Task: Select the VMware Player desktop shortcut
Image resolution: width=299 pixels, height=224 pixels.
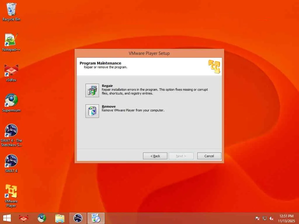Action: click(x=11, y=196)
